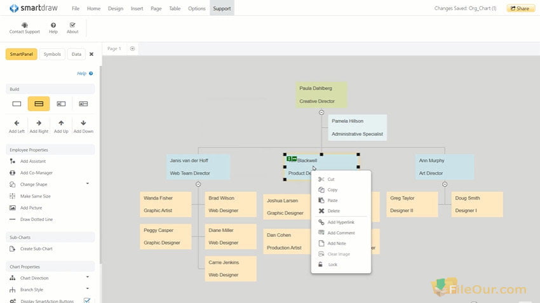The image size is (540, 303).
Task: Open the Help link in SmartPanel
Action: coord(84,74)
